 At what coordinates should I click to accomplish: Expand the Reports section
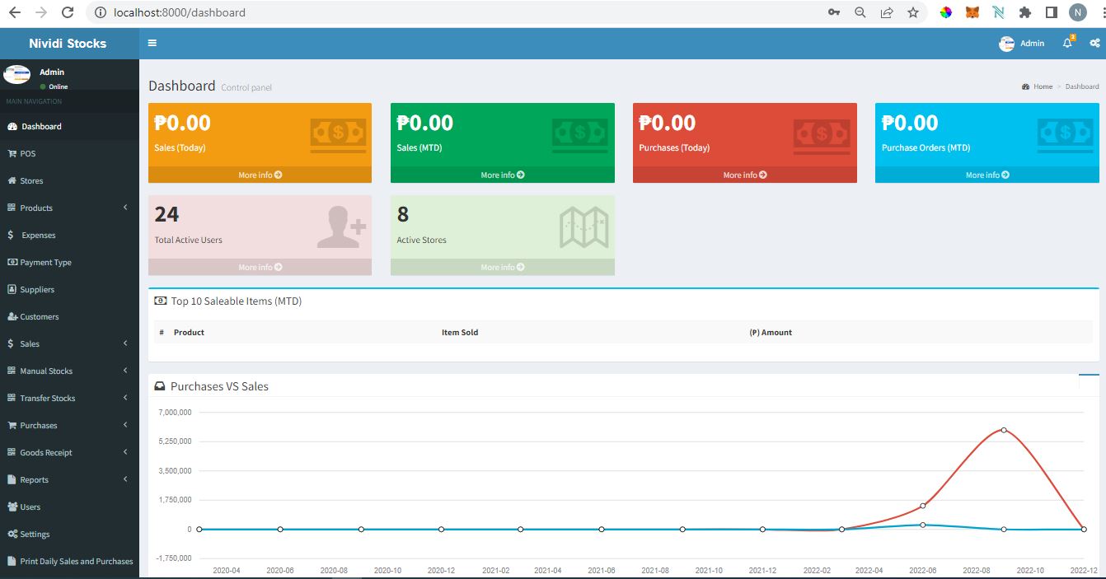tap(33, 479)
